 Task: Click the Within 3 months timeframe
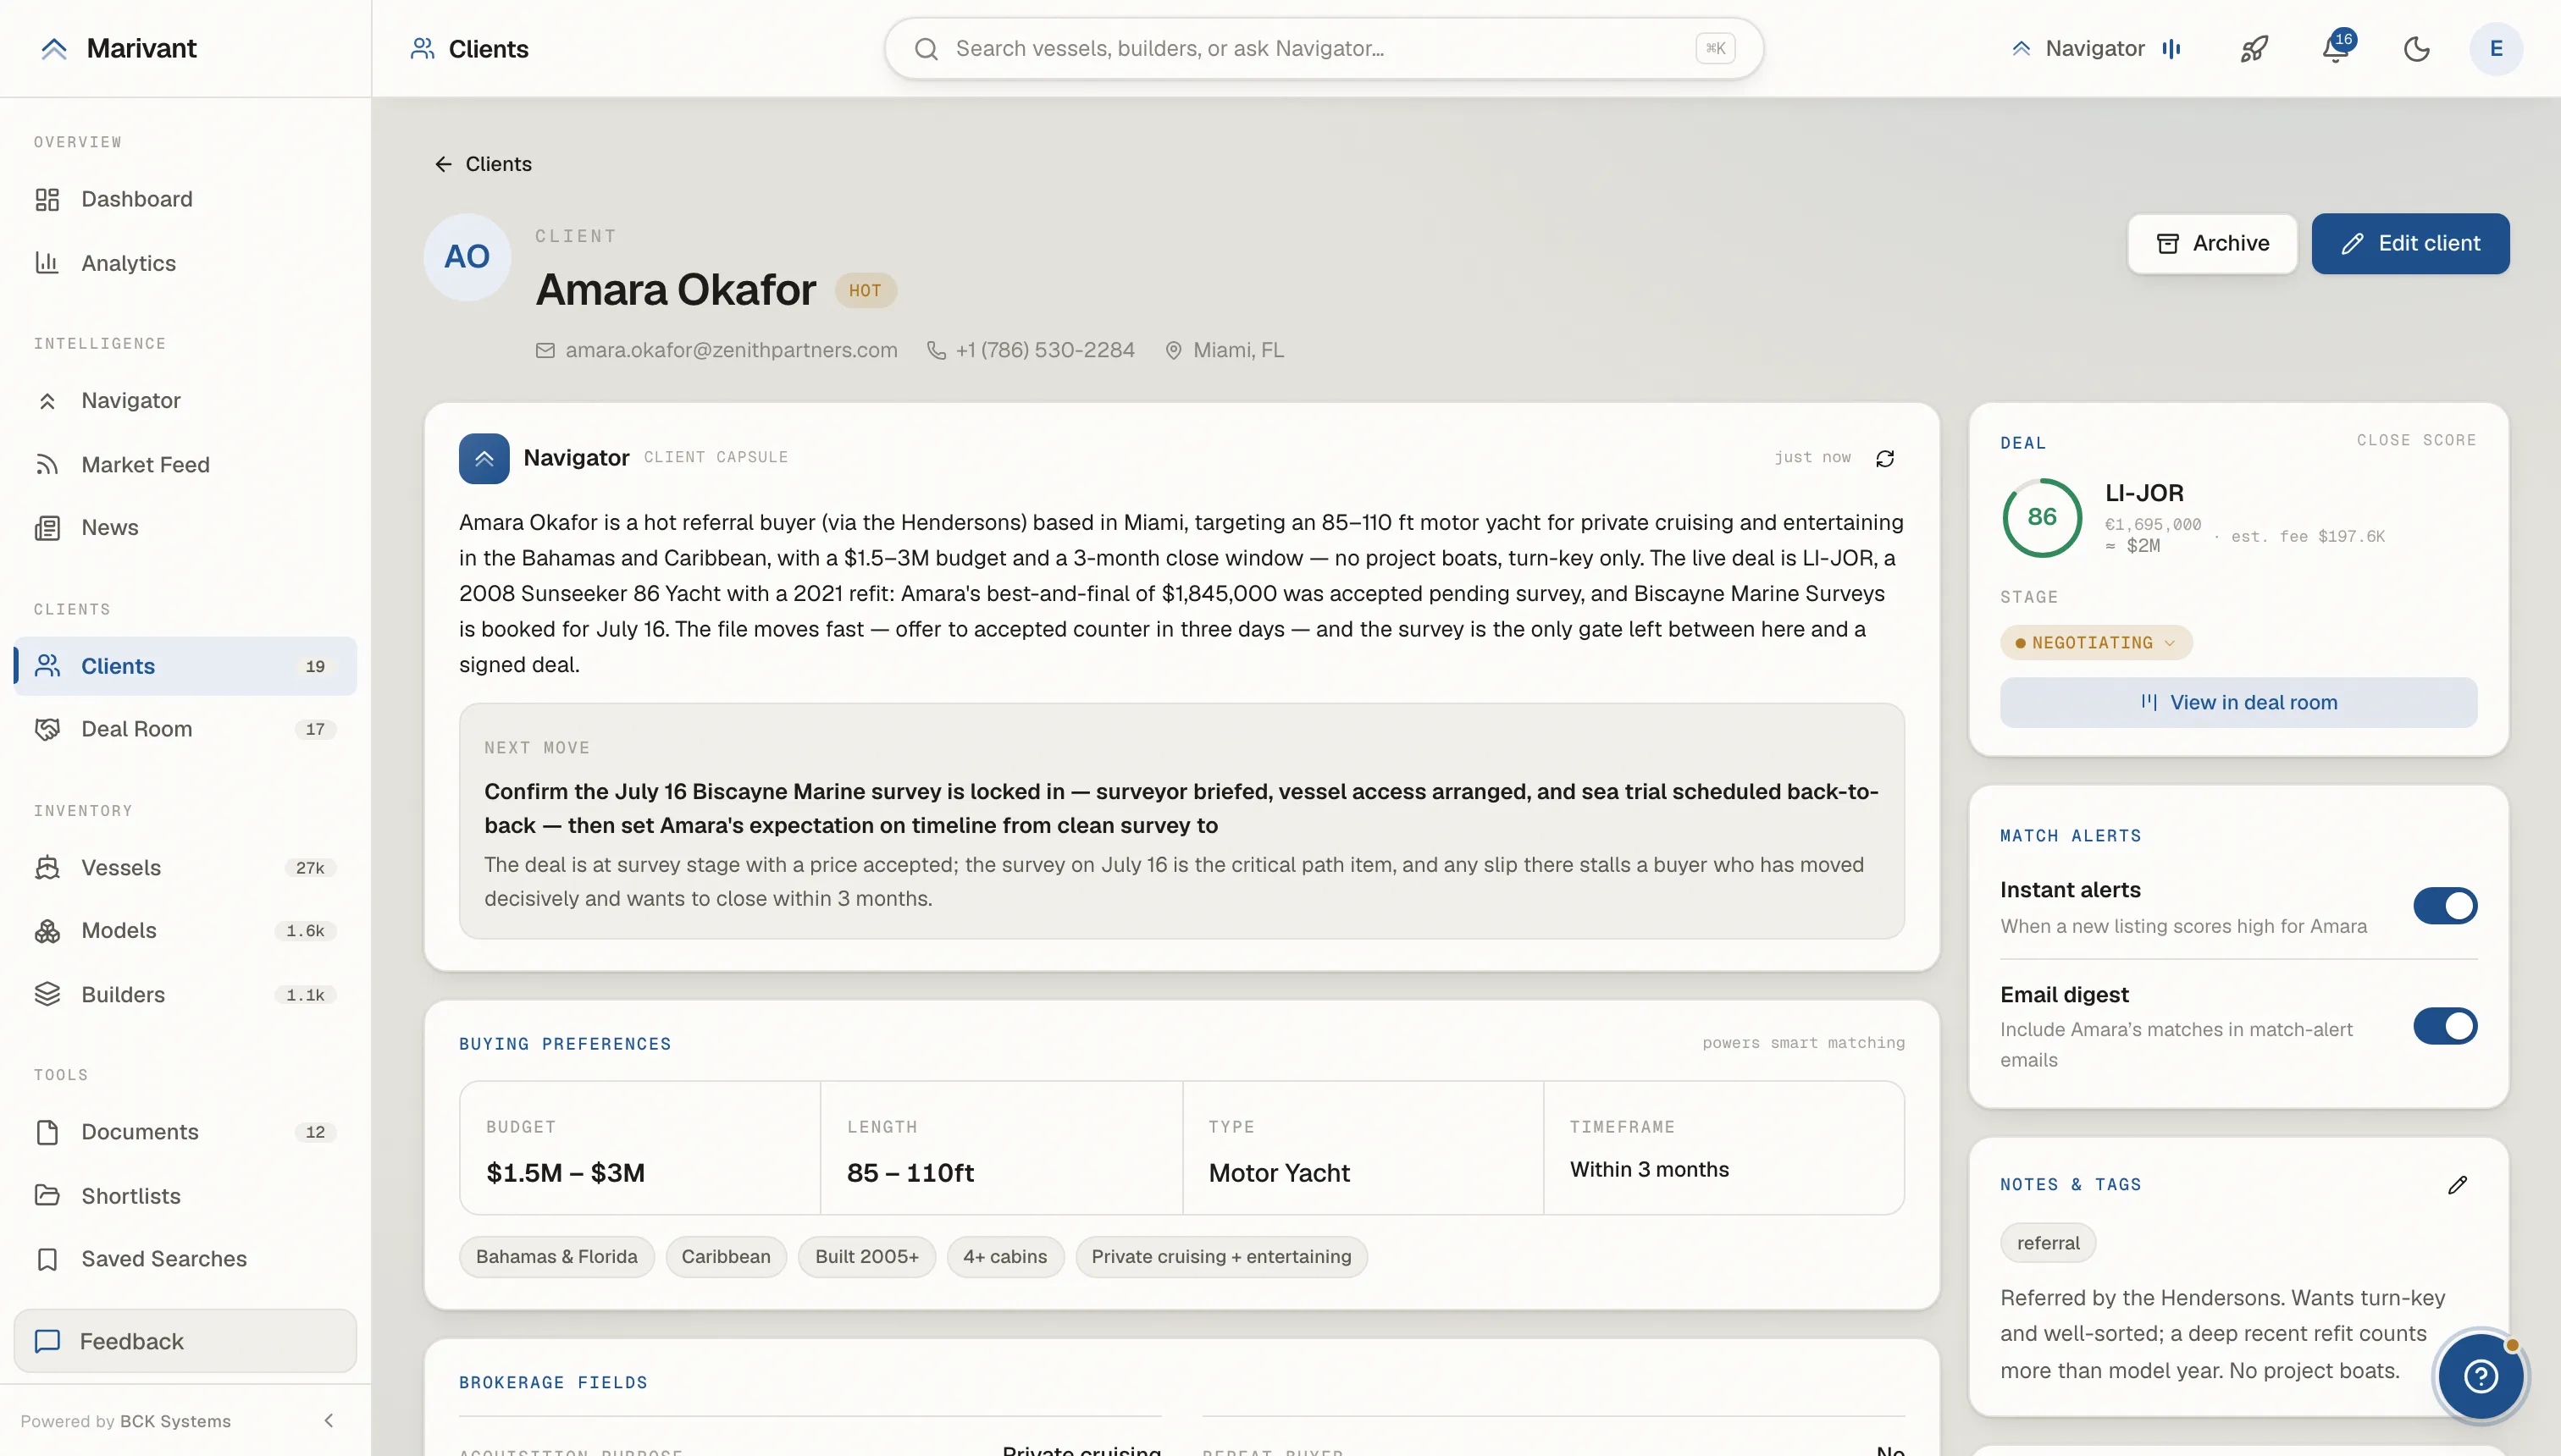(1649, 1170)
